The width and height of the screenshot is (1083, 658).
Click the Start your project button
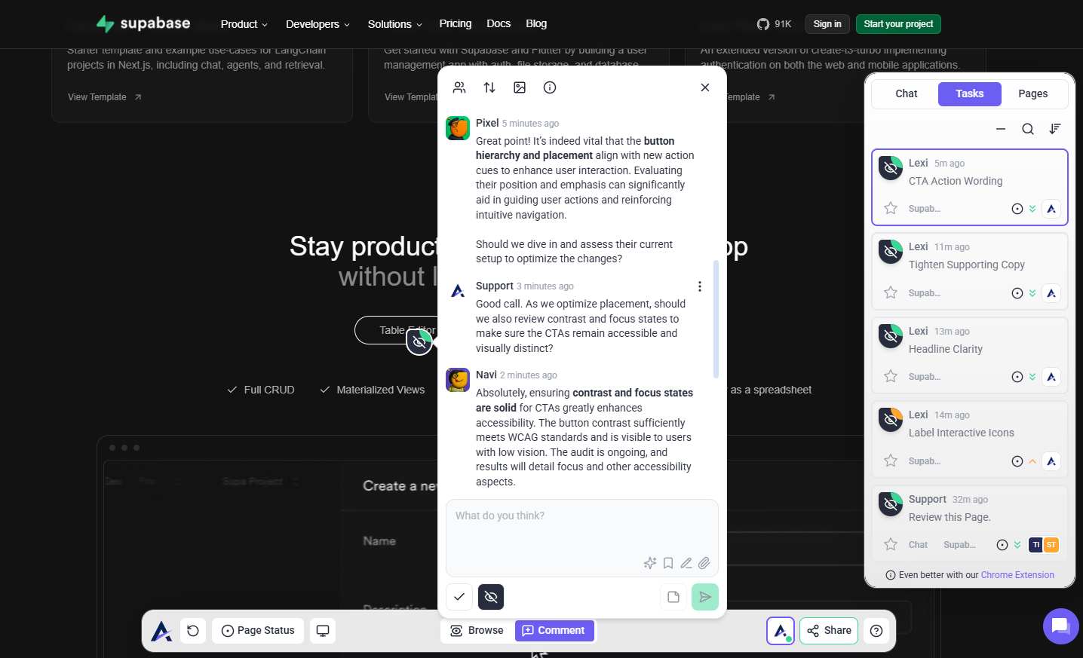pyautogui.click(x=898, y=24)
